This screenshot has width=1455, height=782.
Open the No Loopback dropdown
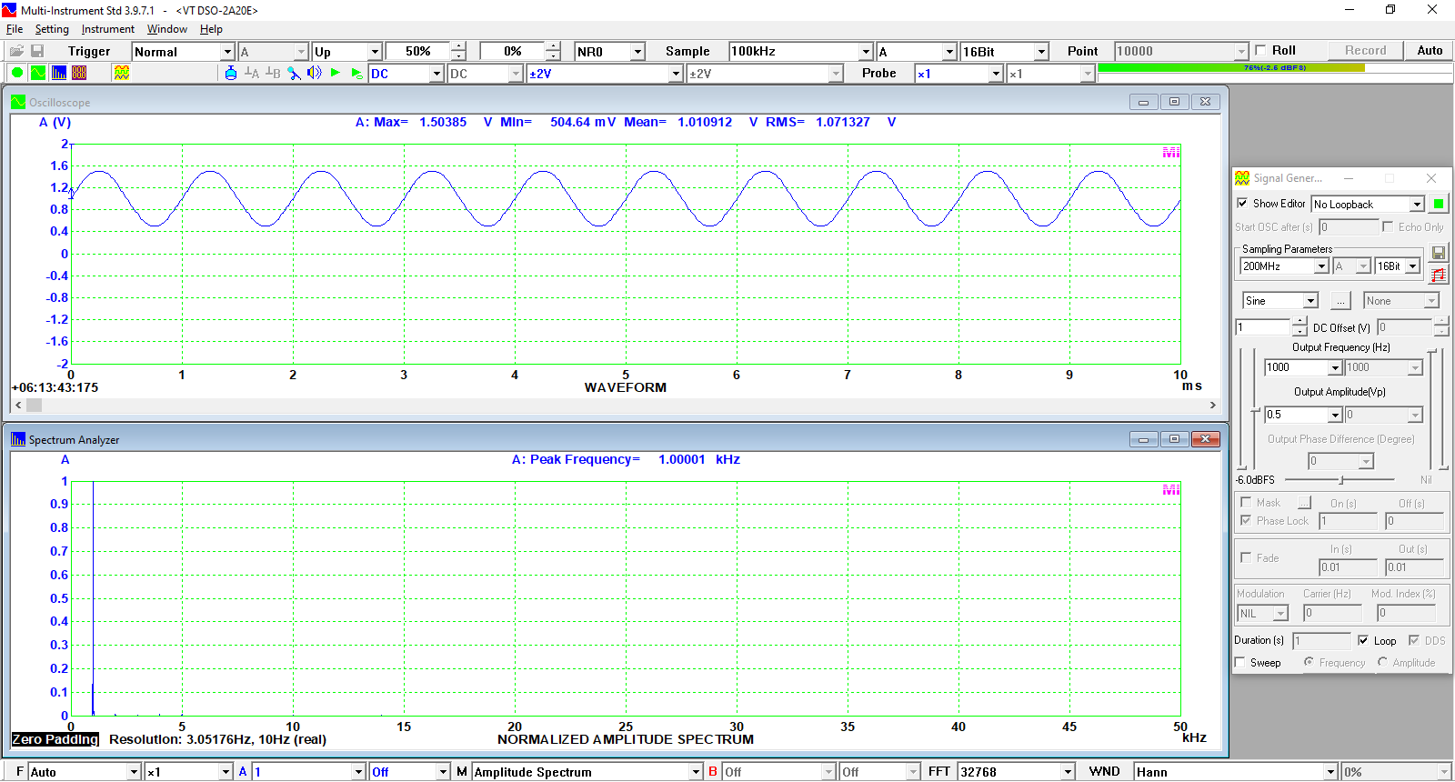[x=1368, y=205]
